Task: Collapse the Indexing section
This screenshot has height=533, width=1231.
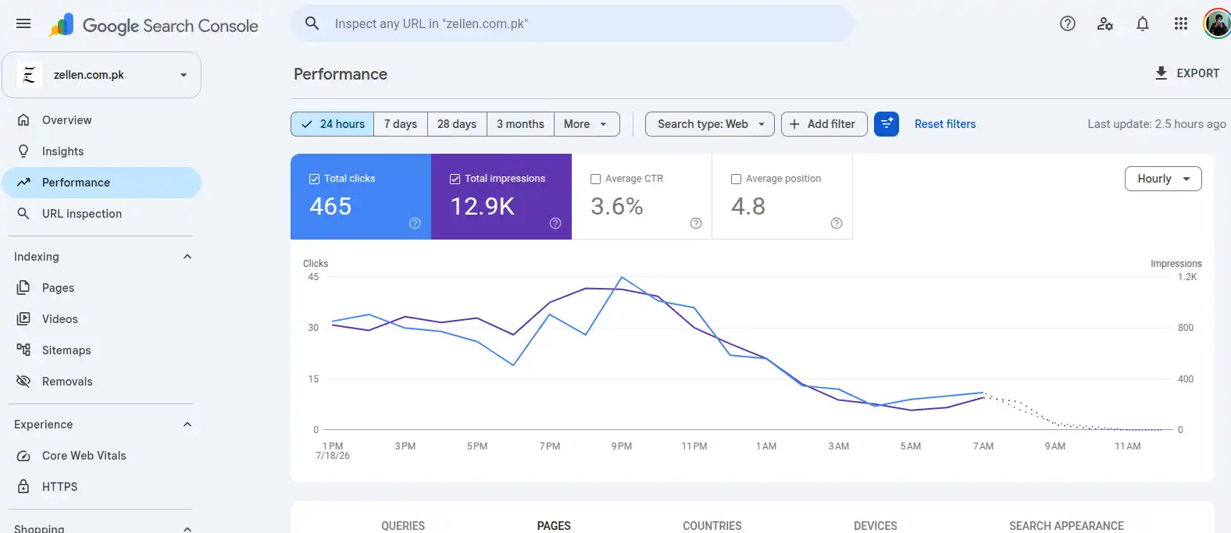Action: click(x=187, y=257)
